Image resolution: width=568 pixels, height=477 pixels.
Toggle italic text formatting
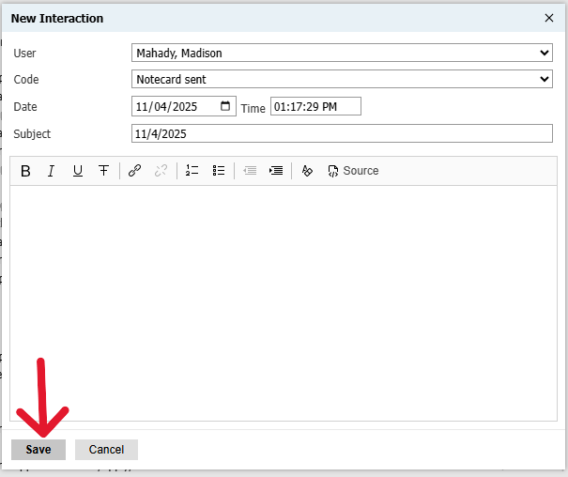(x=52, y=171)
